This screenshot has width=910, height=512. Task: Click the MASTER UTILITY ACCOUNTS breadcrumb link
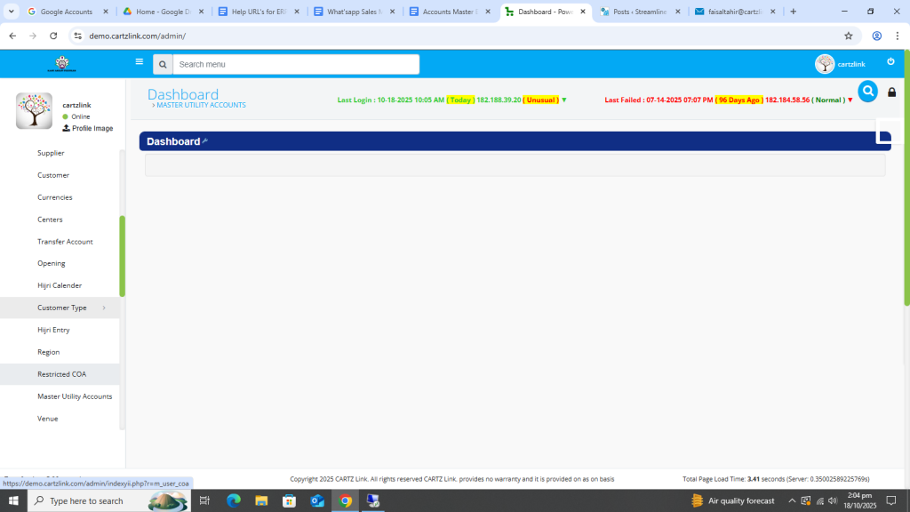click(x=201, y=106)
